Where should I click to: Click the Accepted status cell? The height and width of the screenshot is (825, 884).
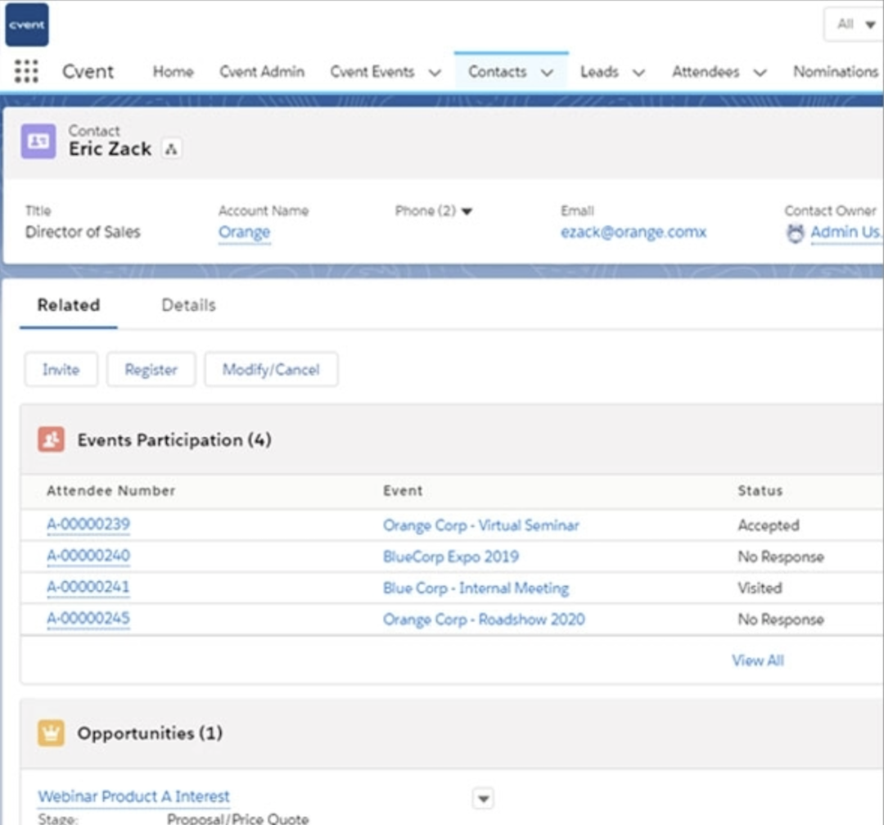[x=769, y=525]
